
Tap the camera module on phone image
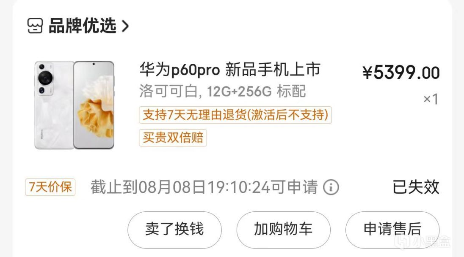pyautogui.click(x=45, y=79)
